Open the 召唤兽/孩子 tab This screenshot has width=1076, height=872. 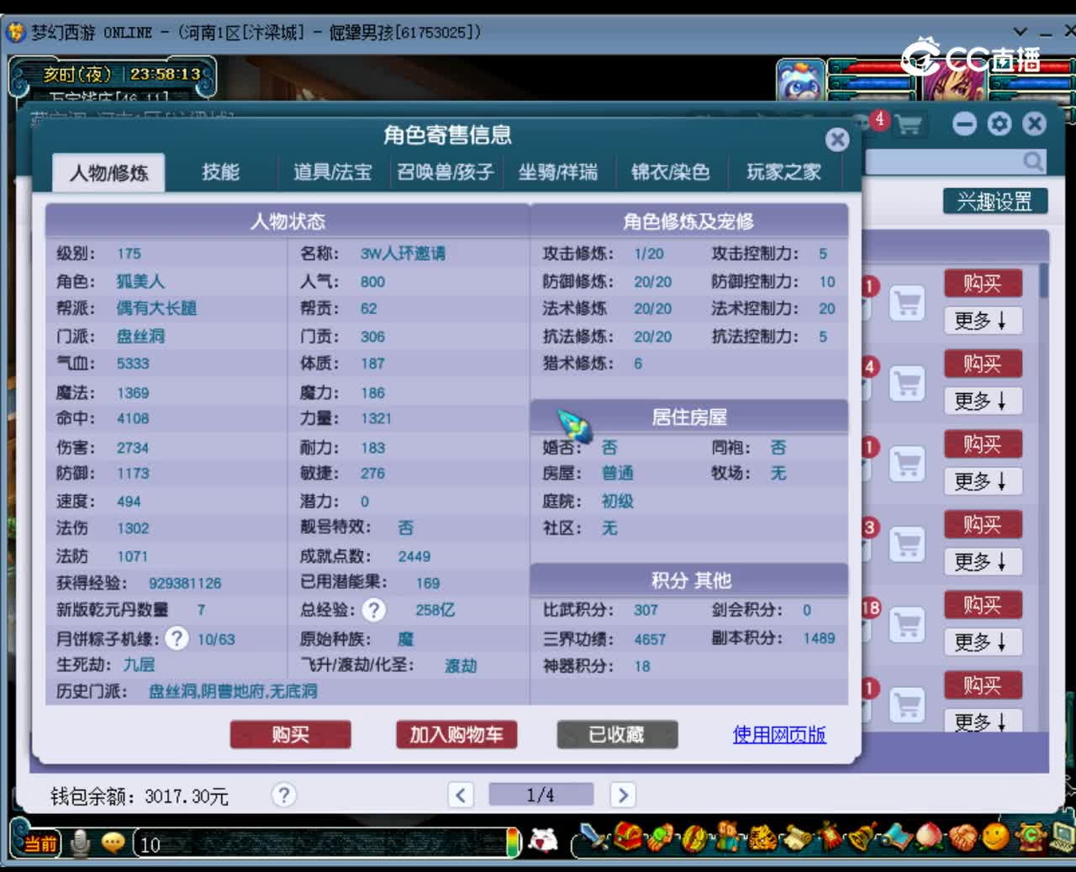coord(445,172)
